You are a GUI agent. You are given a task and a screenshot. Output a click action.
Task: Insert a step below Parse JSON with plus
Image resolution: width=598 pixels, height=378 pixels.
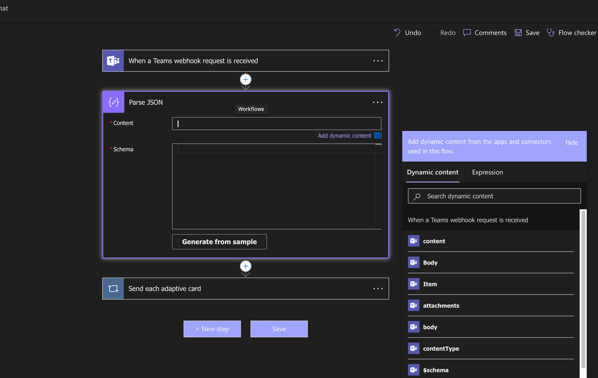coord(245,266)
